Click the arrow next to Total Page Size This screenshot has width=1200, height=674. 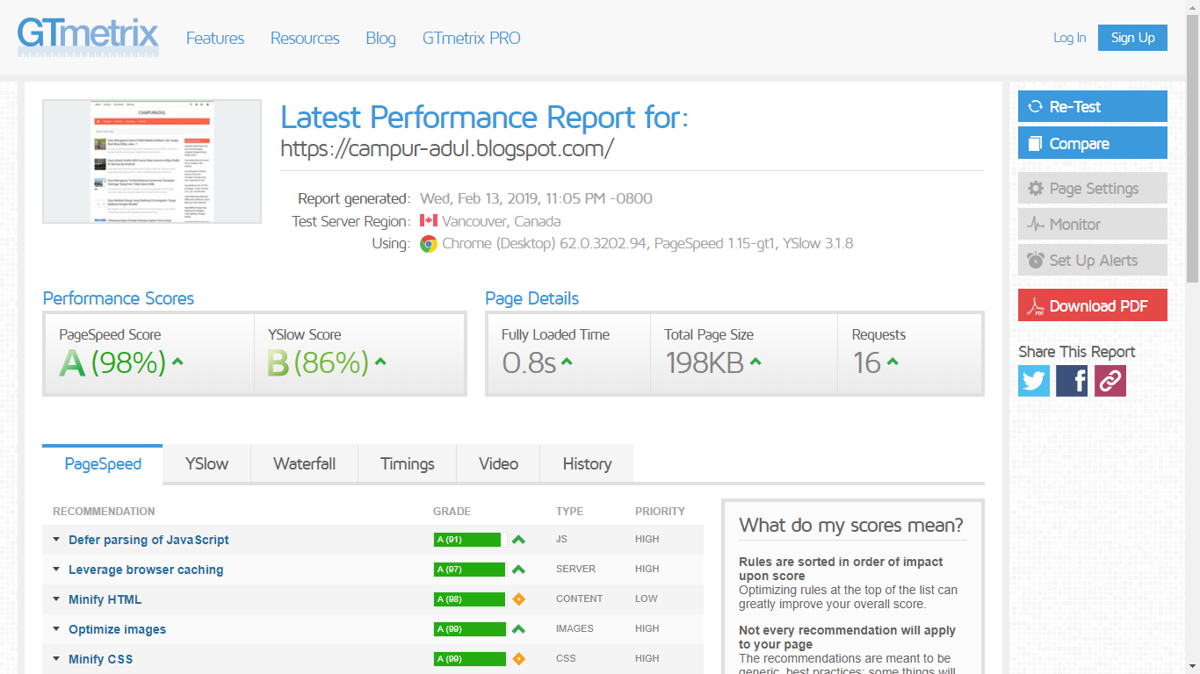pyautogui.click(x=755, y=362)
